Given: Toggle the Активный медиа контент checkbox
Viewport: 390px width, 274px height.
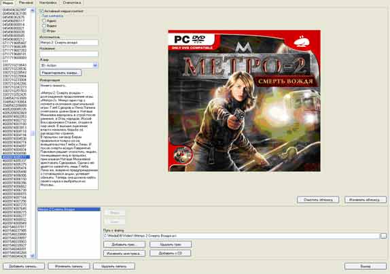Looking at the screenshot, I should click(x=42, y=11).
